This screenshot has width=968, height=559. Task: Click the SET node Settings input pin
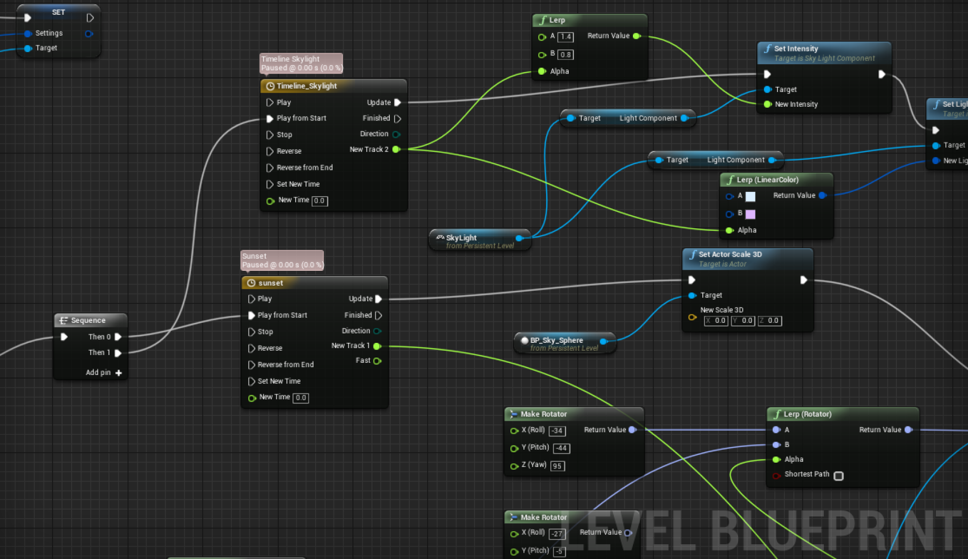pos(28,34)
